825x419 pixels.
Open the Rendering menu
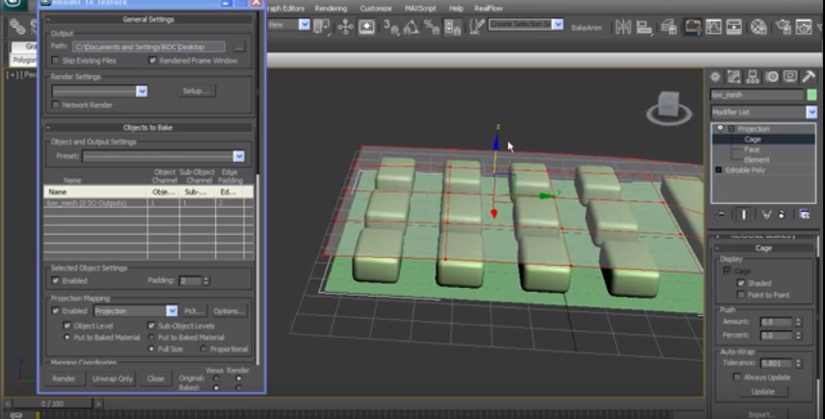pos(331,8)
